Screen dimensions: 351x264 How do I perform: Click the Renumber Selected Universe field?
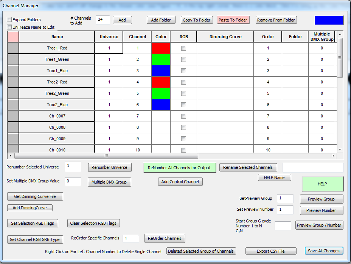point(73,167)
